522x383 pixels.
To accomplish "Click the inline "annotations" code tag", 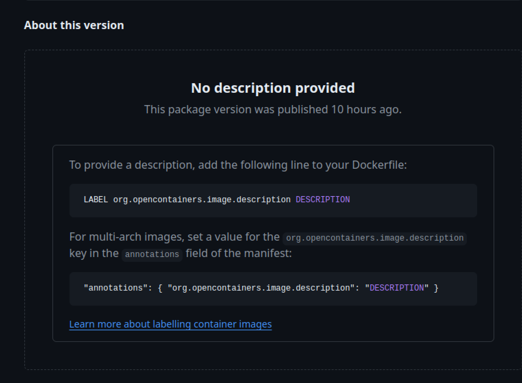I will tap(152, 254).
